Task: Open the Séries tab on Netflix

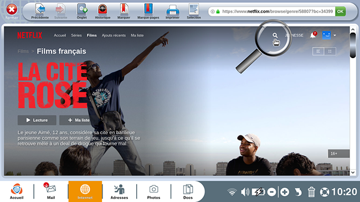Action: click(x=76, y=35)
